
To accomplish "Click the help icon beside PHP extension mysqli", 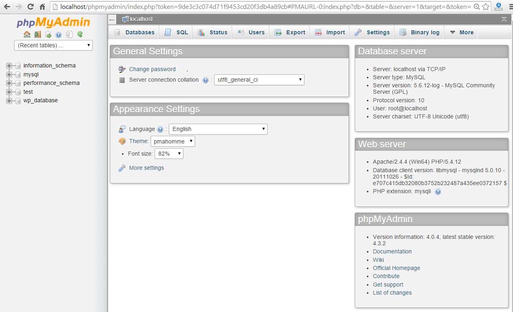I will [438, 192].
